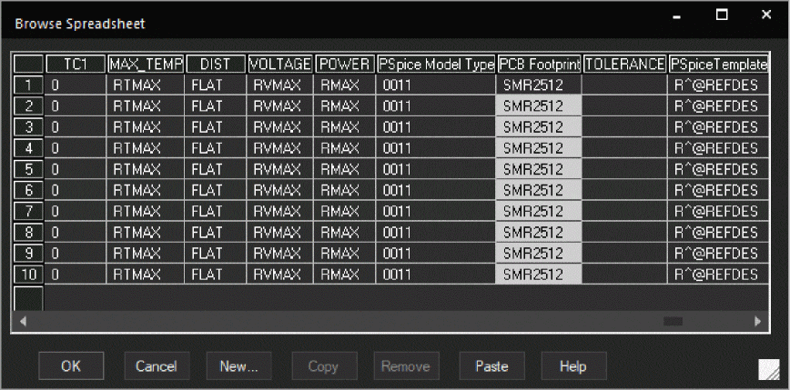Click the greyed-out Copy button
This screenshot has height=390, width=790.
tap(324, 365)
